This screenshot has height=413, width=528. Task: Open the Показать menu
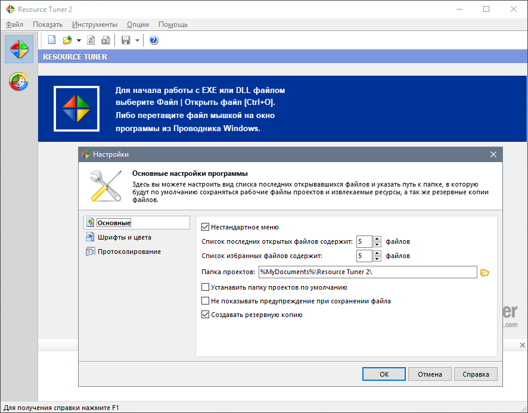click(x=48, y=24)
